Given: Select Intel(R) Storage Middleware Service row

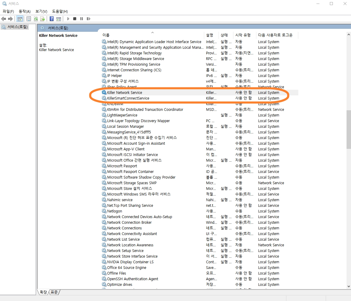Looking at the screenshot, I should [x=200, y=59].
